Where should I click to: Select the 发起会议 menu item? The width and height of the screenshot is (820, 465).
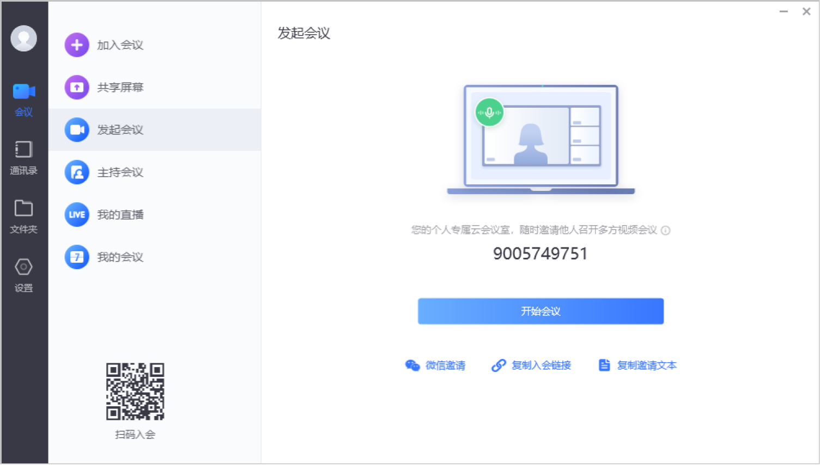[x=120, y=130]
